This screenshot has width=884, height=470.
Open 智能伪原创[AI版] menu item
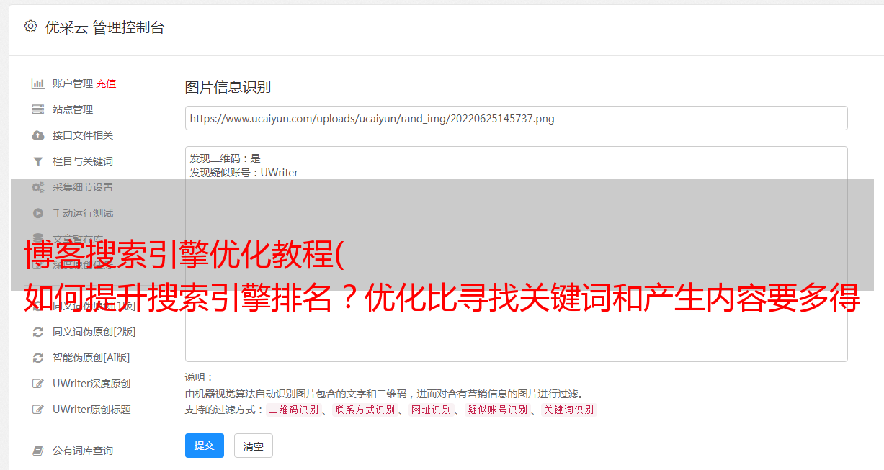tap(91, 358)
